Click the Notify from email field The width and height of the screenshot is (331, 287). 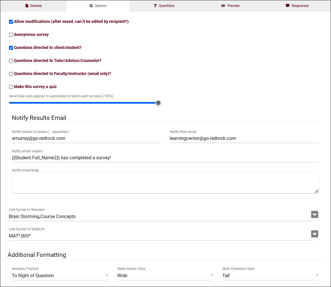pyautogui.click(x=244, y=138)
